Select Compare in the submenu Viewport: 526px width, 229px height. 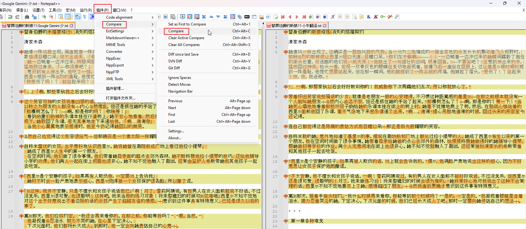pyautogui.click(x=176, y=31)
